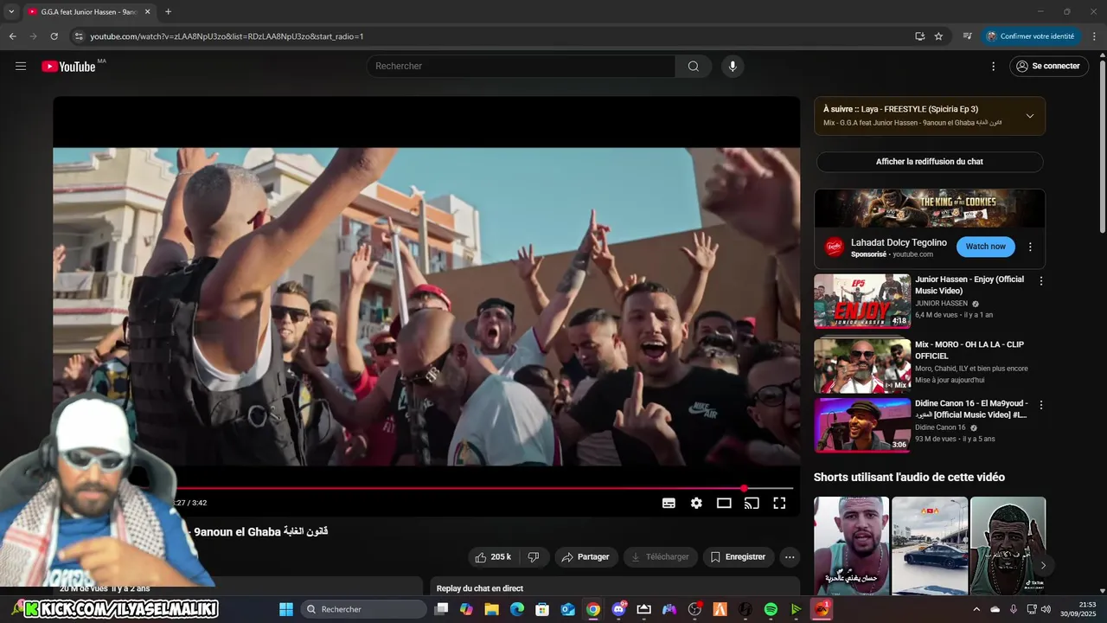Show hidden system tray icons chevron
Screen dimensions: 1107x623
coord(976,609)
